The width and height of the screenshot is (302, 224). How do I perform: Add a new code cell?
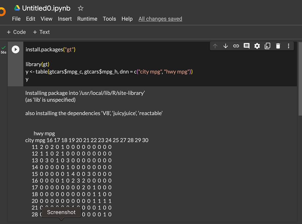16,32
